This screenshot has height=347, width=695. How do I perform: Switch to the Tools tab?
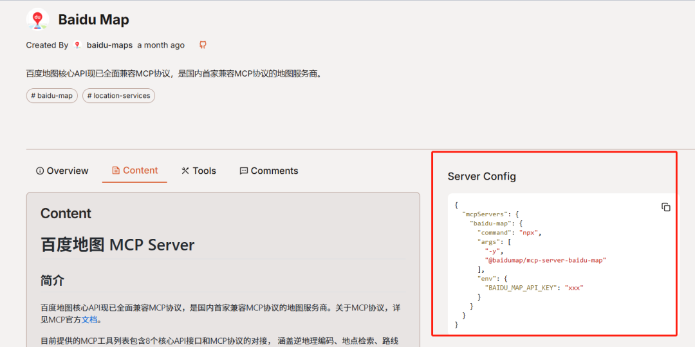coord(199,171)
